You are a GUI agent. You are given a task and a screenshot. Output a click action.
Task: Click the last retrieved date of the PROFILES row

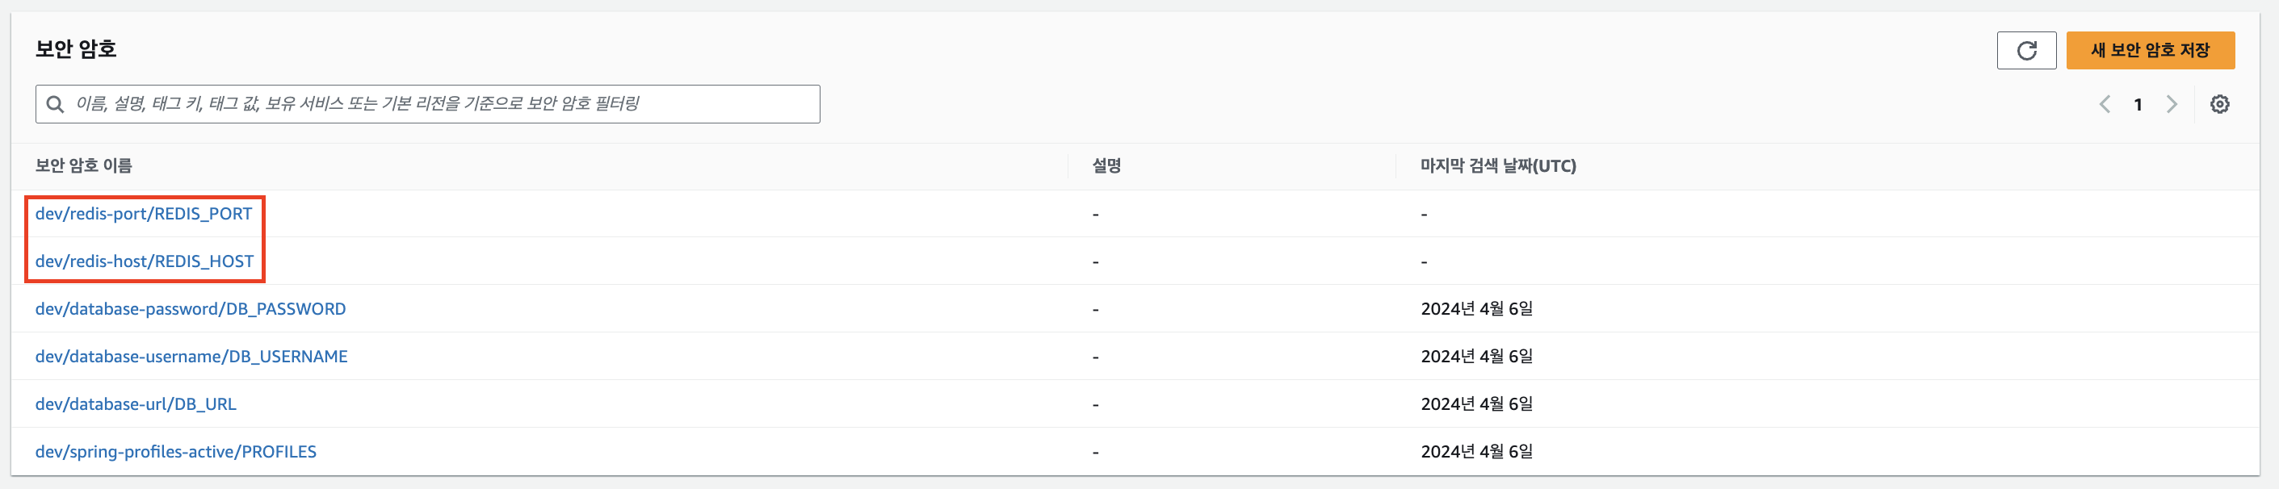coord(1475,453)
